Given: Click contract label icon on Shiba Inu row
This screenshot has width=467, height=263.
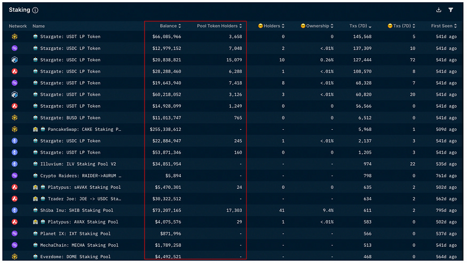Looking at the screenshot, I should point(35,210).
